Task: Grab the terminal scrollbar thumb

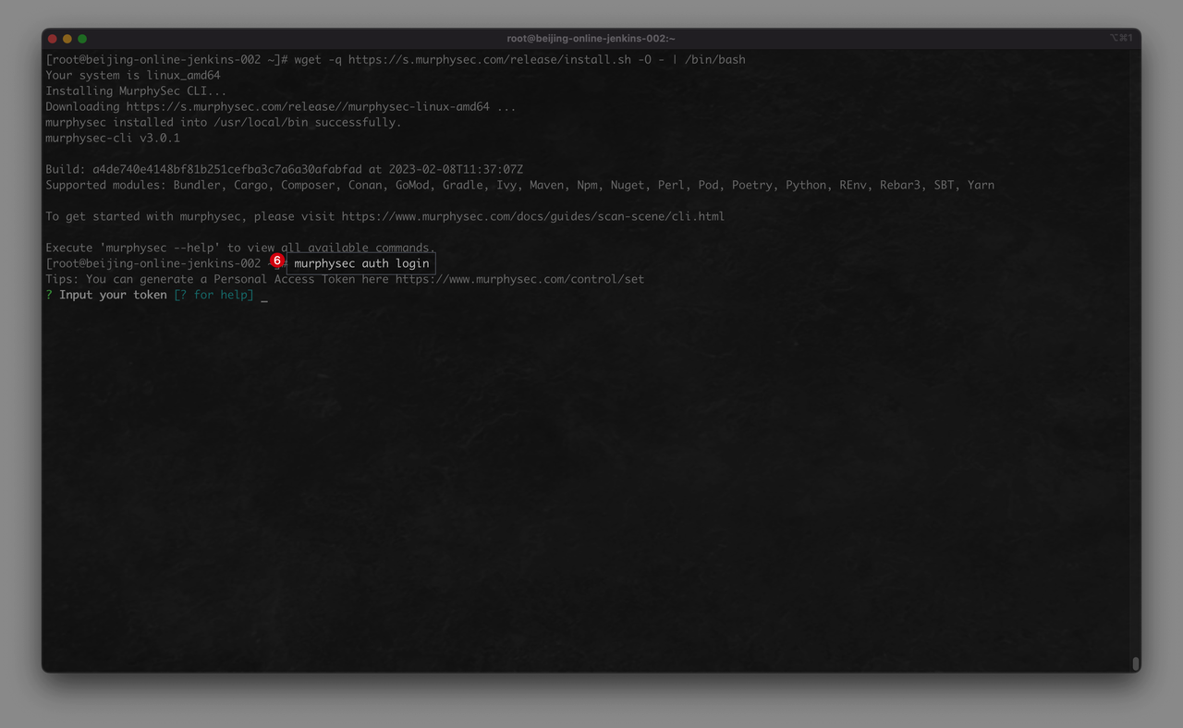Action: (1135, 663)
